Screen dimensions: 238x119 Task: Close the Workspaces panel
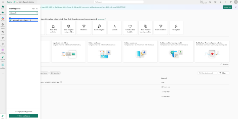(x=37, y=9)
